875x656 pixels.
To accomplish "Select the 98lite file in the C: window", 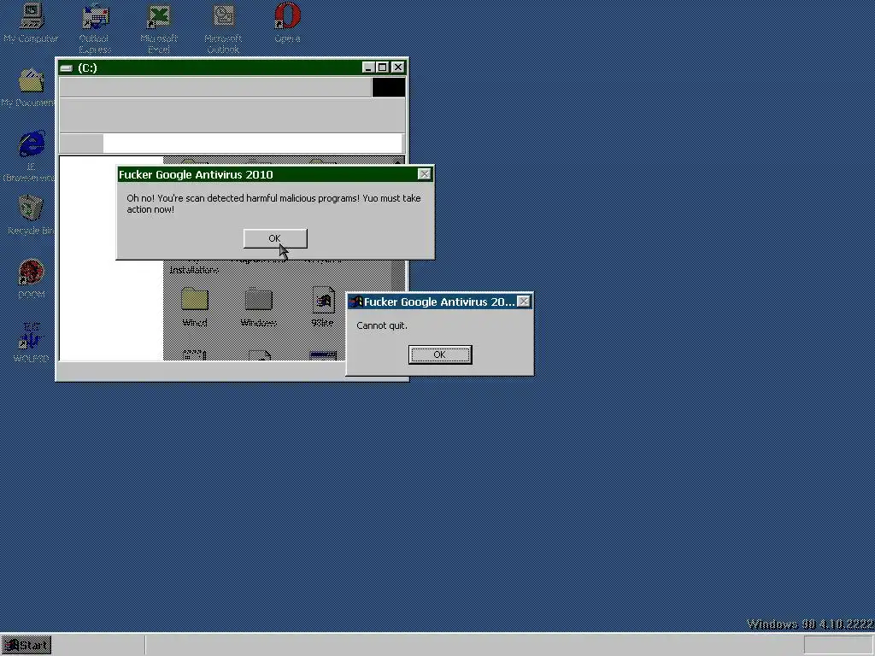I will pos(322,307).
